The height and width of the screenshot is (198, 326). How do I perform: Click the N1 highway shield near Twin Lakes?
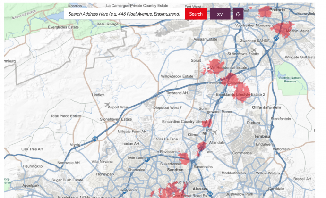coord(146,159)
